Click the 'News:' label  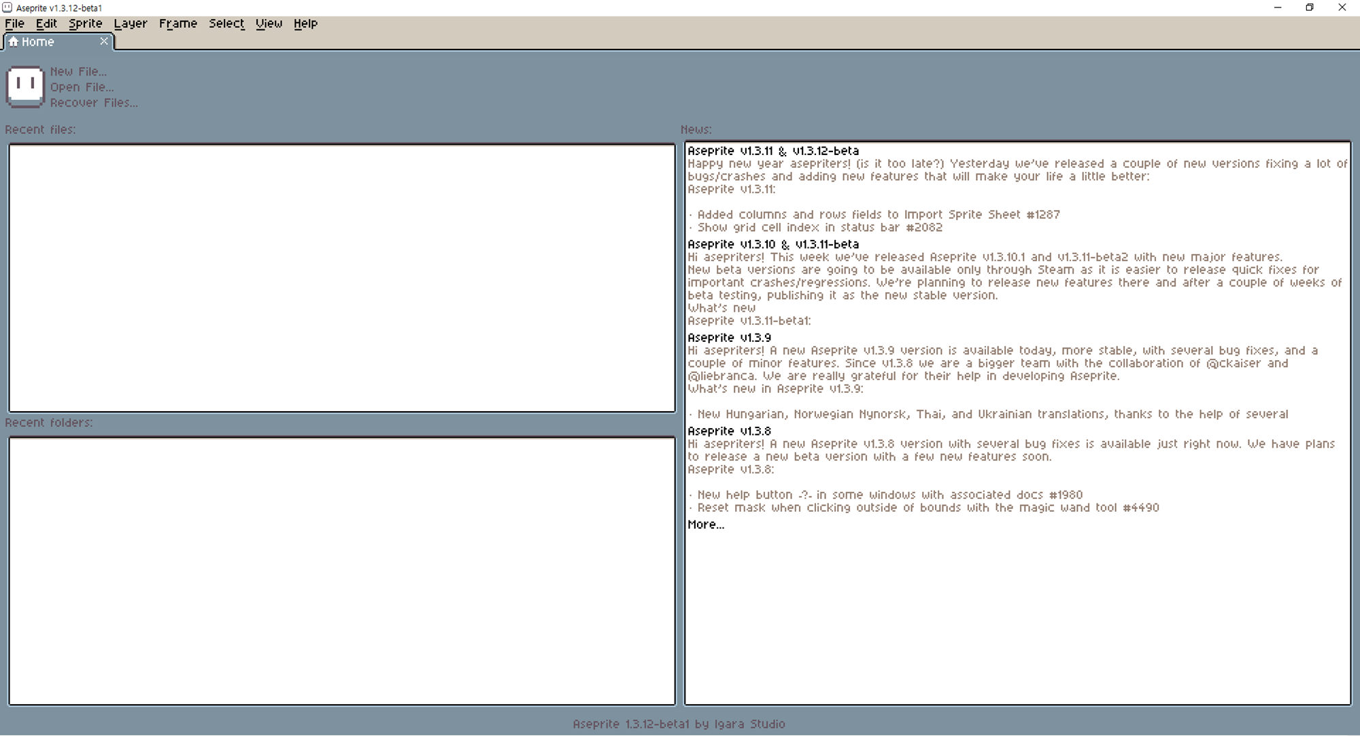[696, 129]
